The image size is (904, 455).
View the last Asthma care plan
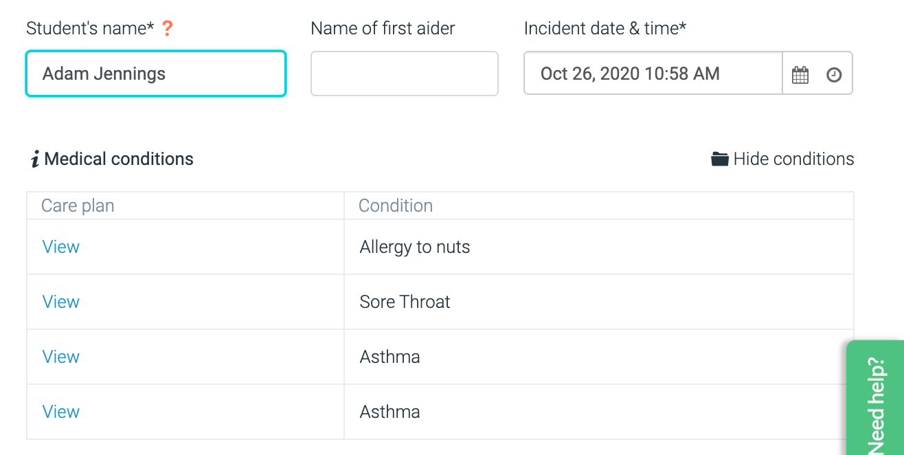coord(60,411)
